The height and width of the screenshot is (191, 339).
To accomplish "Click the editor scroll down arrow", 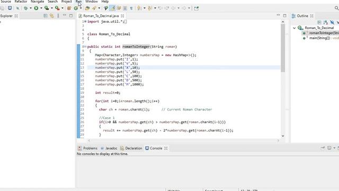I will [x=283, y=136].
